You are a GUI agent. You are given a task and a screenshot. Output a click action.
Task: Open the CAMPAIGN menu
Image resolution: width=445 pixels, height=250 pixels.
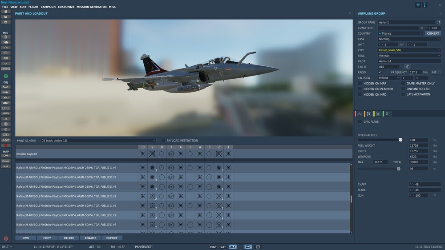pos(48,7)
